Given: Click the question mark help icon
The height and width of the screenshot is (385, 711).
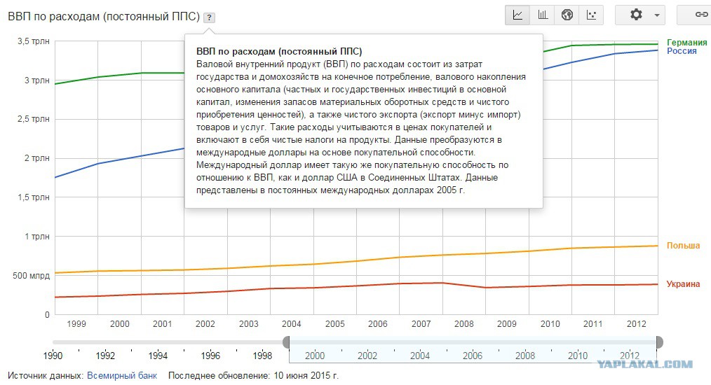Looking at the screenshot, I should (x=209, y=17).
